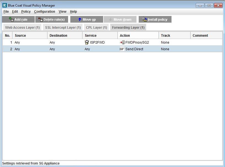This screenshot has width=225, height=167.
Task: Open the File menu
Action: click(x=6, y=12)
